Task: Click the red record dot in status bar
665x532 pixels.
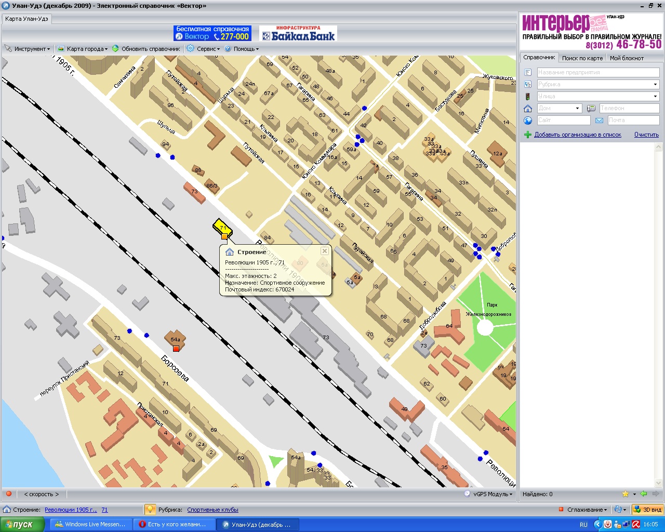Action: tap(8, 494)
